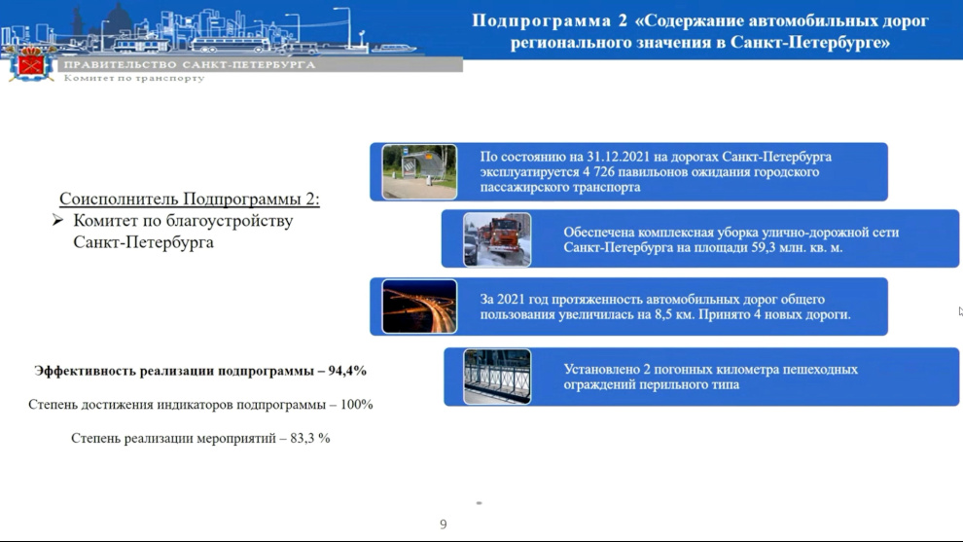Click the bus stop pavilion thumbnail
963x542 pixels.
pos(419,172)
